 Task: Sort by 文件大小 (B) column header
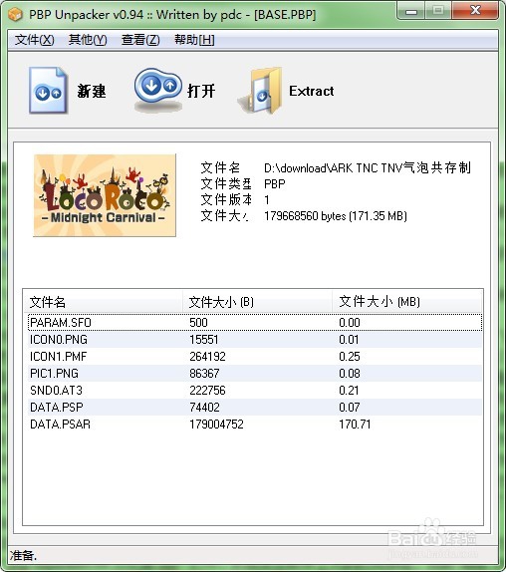(257, 301)
